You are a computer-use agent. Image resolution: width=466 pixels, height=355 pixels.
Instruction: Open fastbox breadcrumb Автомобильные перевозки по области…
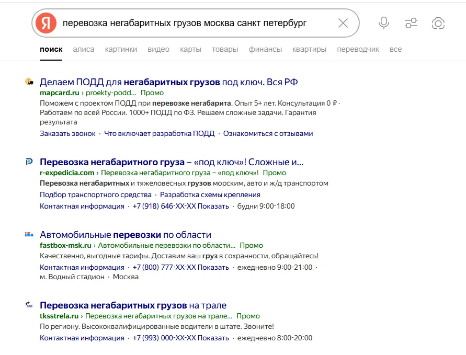tap(167, 245)
